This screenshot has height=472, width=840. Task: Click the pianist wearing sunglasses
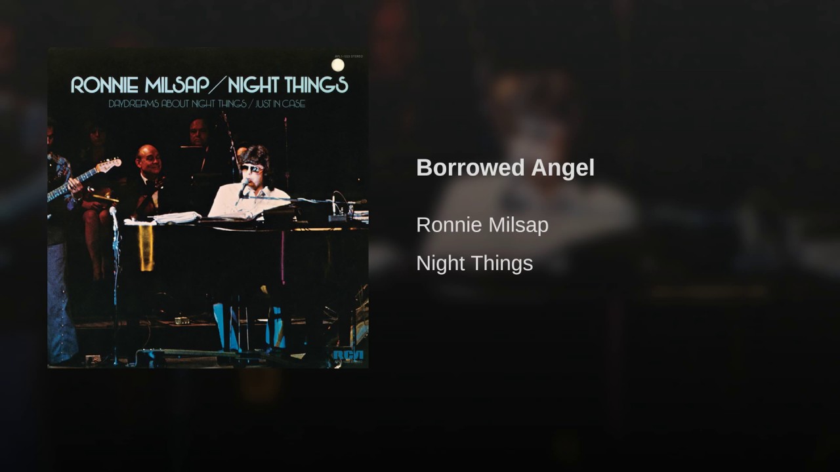248,184
